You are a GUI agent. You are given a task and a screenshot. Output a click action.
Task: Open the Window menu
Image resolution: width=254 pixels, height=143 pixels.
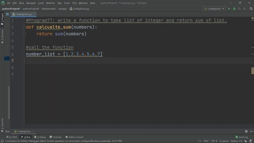(83, 3)
